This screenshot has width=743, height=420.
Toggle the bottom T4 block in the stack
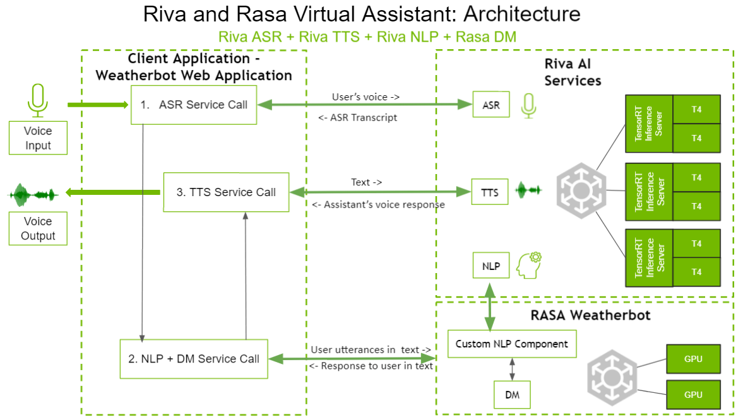click(696, 272)
